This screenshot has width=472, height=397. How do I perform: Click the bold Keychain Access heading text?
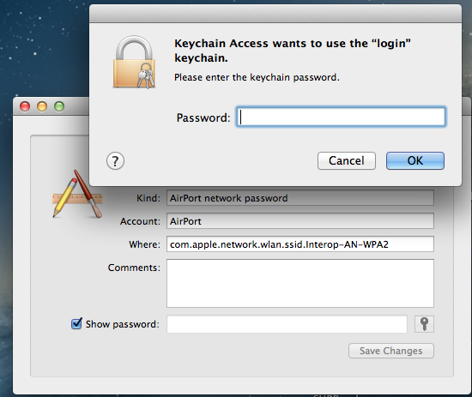coord(293,51)
